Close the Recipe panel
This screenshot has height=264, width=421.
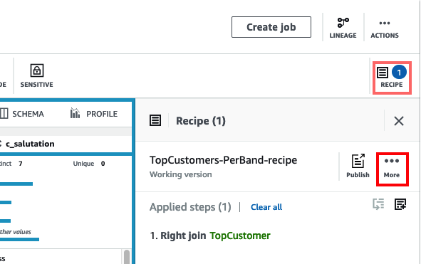click(399, 121)
